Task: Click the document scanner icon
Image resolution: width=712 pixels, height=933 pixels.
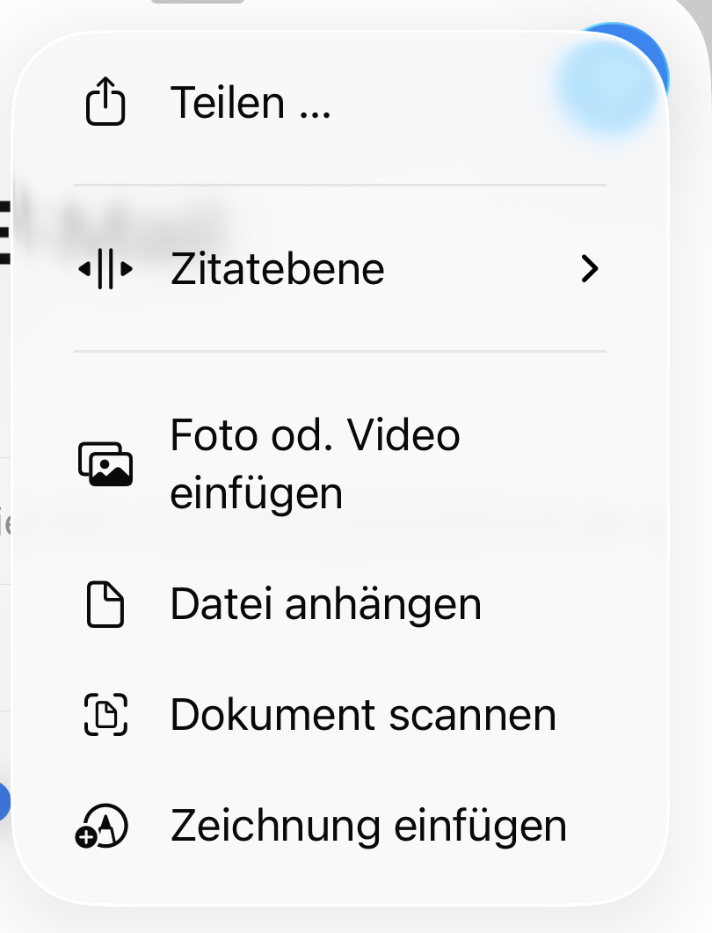Action: point(105,715)
